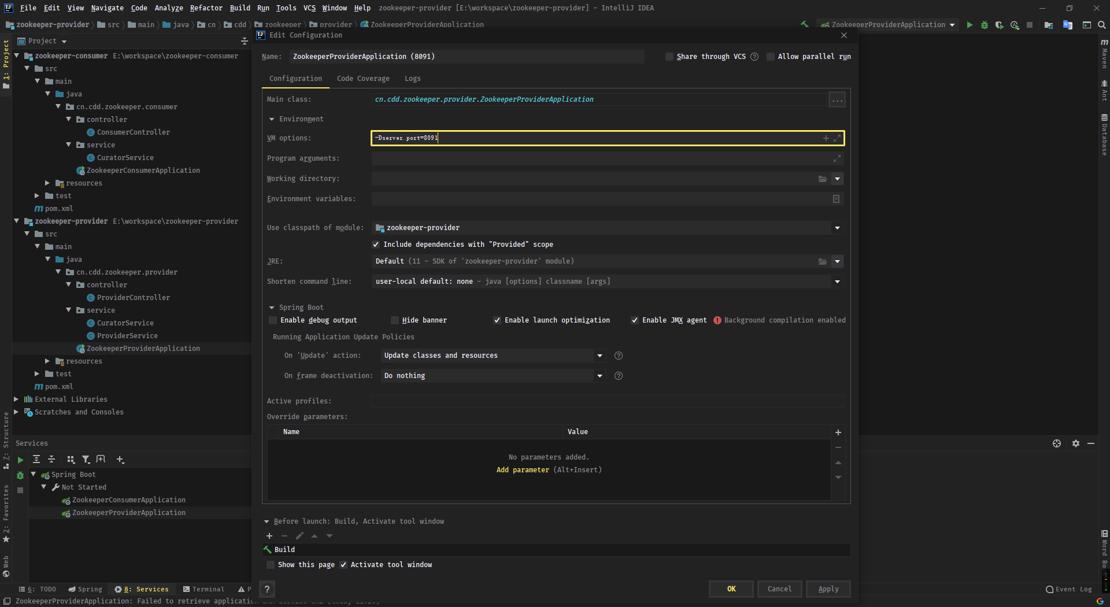Toggle Hide banner checkbox
This screenshot has height=607, width=1110.
[x=395, y=320]
